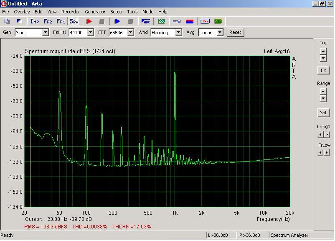Screen dimensions: 335x241
Task: Open the Avg averaging mode dropdown
Action: tap(220, 33)
